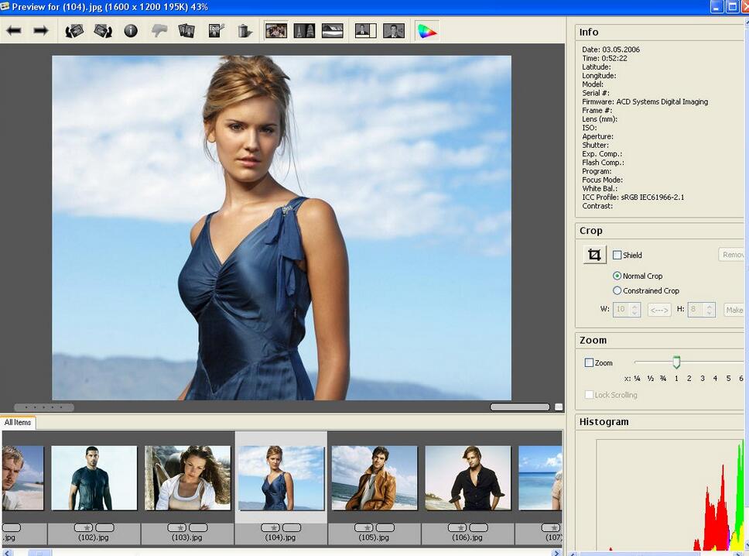The height and width of the screenshot is (556, 749).
Task: Delete the image using the trash can icon
Action: coord(244,31)
